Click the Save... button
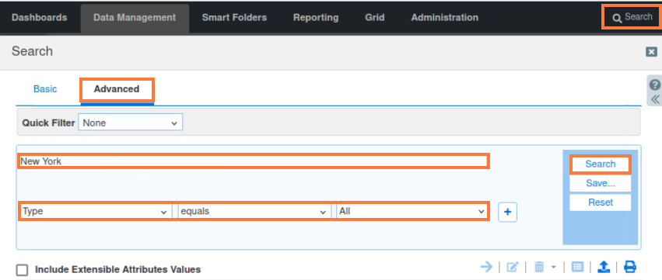Screen dimensions: 662x280 point(601,183)
